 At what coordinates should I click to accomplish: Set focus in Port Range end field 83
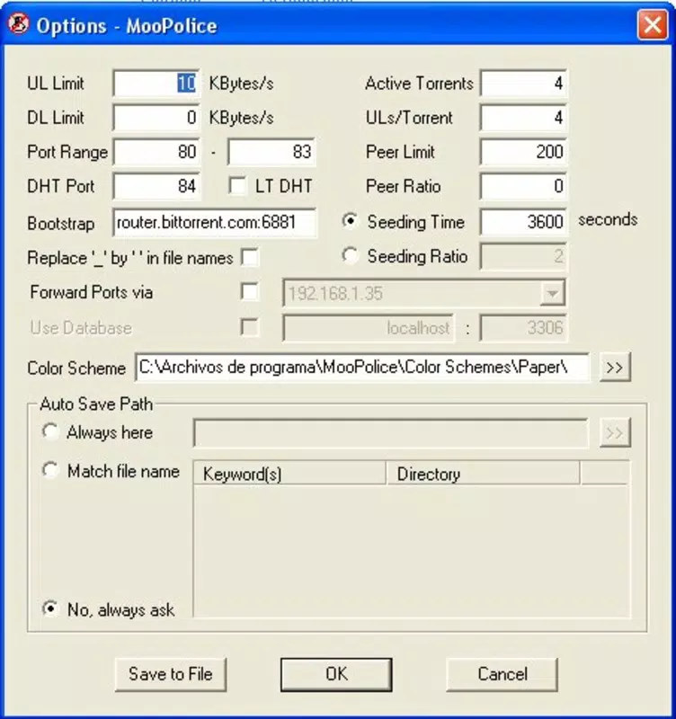pyautogui.click(x=271, y=152)
